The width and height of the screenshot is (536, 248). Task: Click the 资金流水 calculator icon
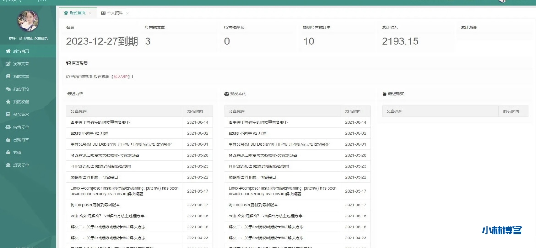point(8,115)
